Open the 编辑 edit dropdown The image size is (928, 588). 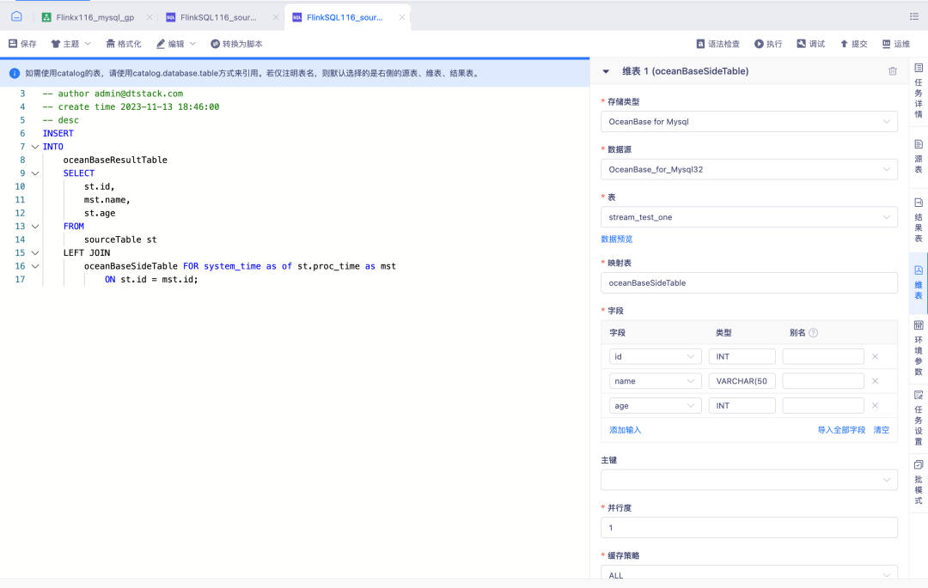[176, 44]
